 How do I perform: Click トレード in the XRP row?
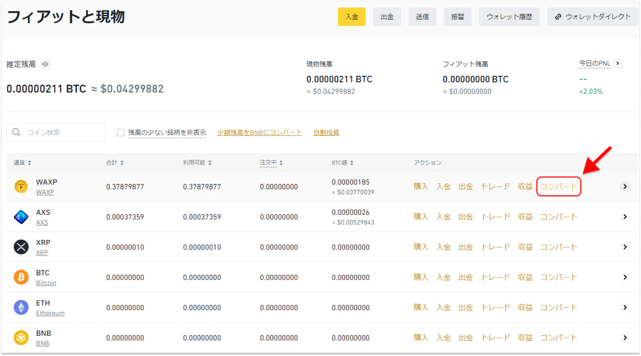(x=496, y=247)
